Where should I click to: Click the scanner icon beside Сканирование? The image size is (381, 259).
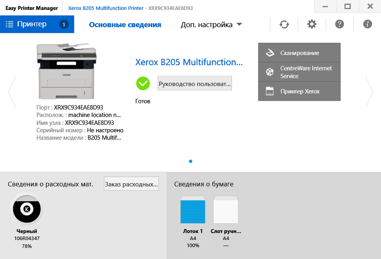pyautogui.click(x=270, y=53)
